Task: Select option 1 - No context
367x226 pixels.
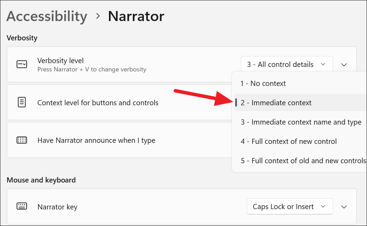Action: [263, 83]
